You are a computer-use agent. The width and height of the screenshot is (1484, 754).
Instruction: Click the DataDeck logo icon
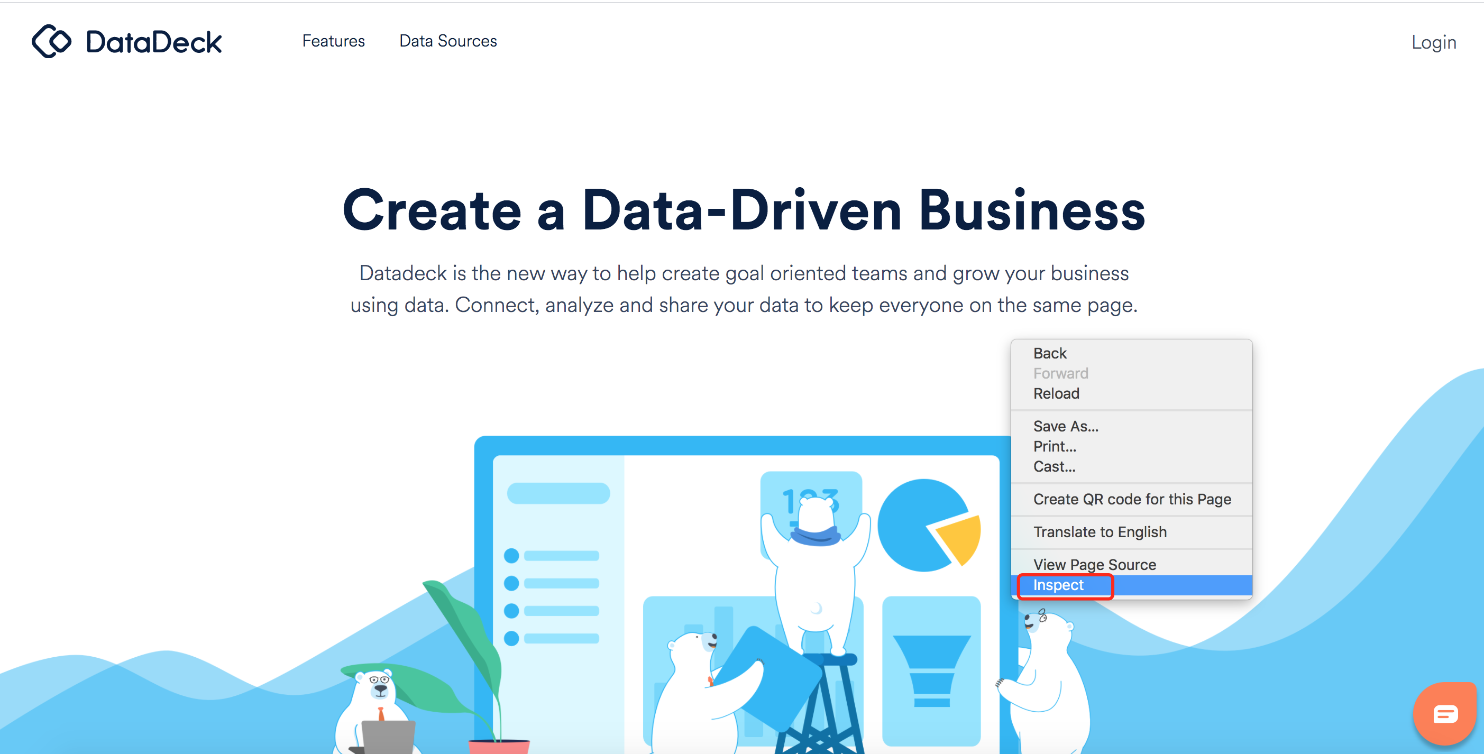[x=51, y=41]
